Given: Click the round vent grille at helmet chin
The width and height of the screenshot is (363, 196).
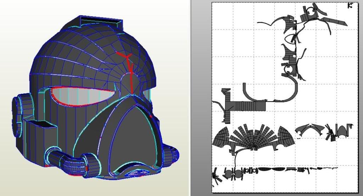Looking at the screenshot, I should coord(138,173).
